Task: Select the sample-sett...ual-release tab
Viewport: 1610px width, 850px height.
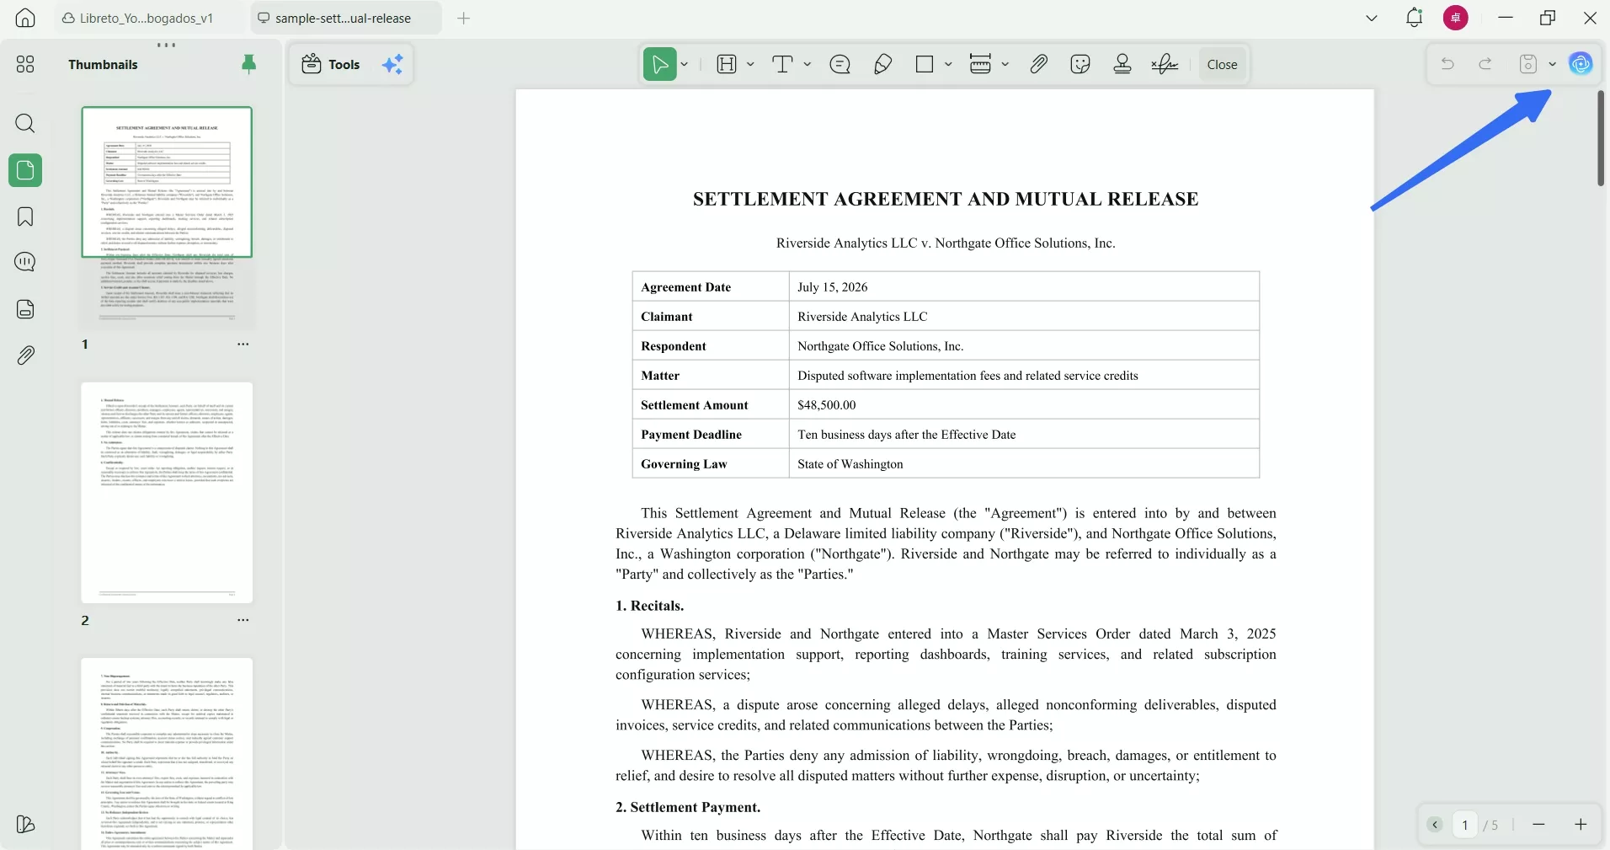Action: coord(345,18)
